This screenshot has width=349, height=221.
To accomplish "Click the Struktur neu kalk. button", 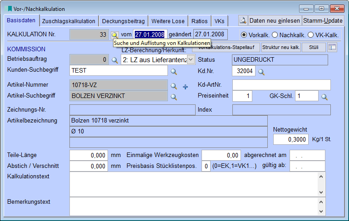I will 281,48.
